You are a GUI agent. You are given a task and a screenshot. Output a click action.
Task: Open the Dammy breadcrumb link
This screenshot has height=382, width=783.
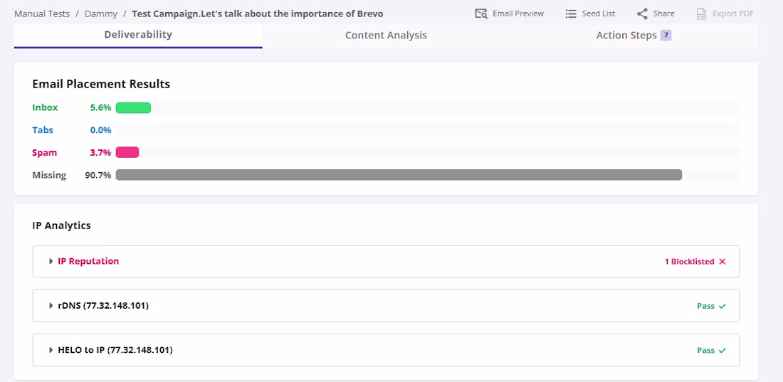click(x=101, y=14)
